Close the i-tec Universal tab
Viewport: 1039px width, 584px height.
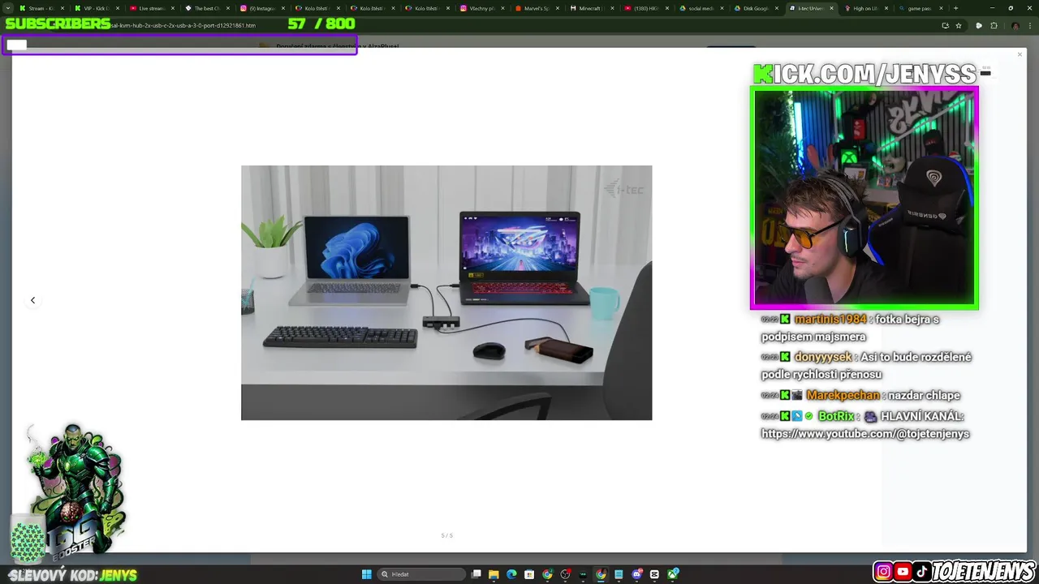point(831,8)
